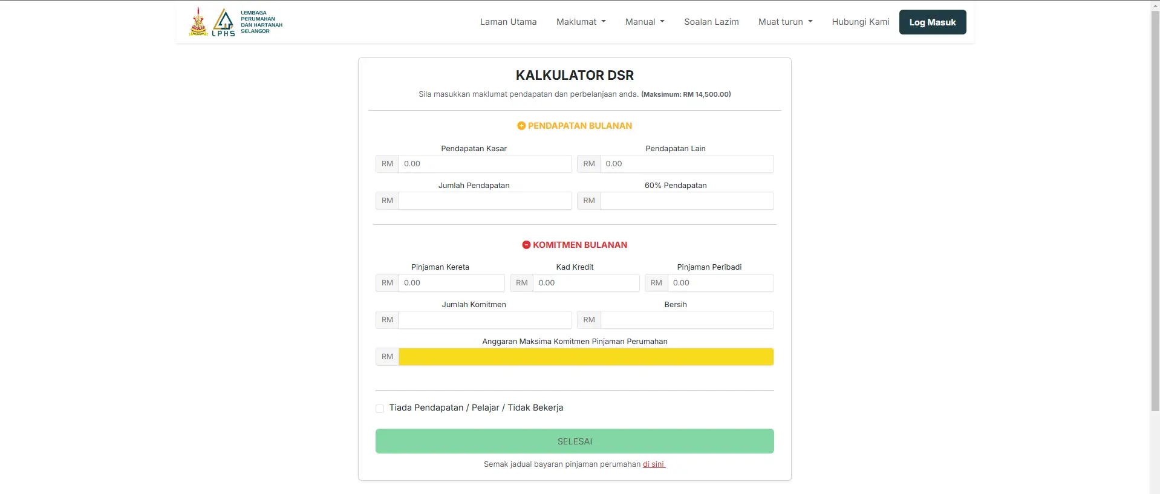This screenshot has height=494, width=1160.
Task: Expand the Maklumat dropdown menu
Action: 581,22
